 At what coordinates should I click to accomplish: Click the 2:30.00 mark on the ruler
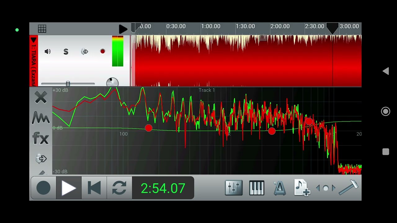[x=314, y=26]
